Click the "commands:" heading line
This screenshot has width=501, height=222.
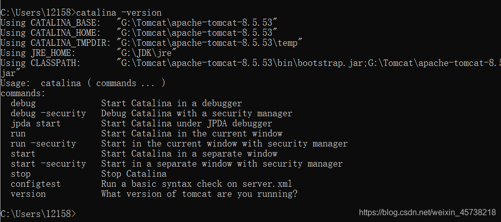(x=23, y=93)
